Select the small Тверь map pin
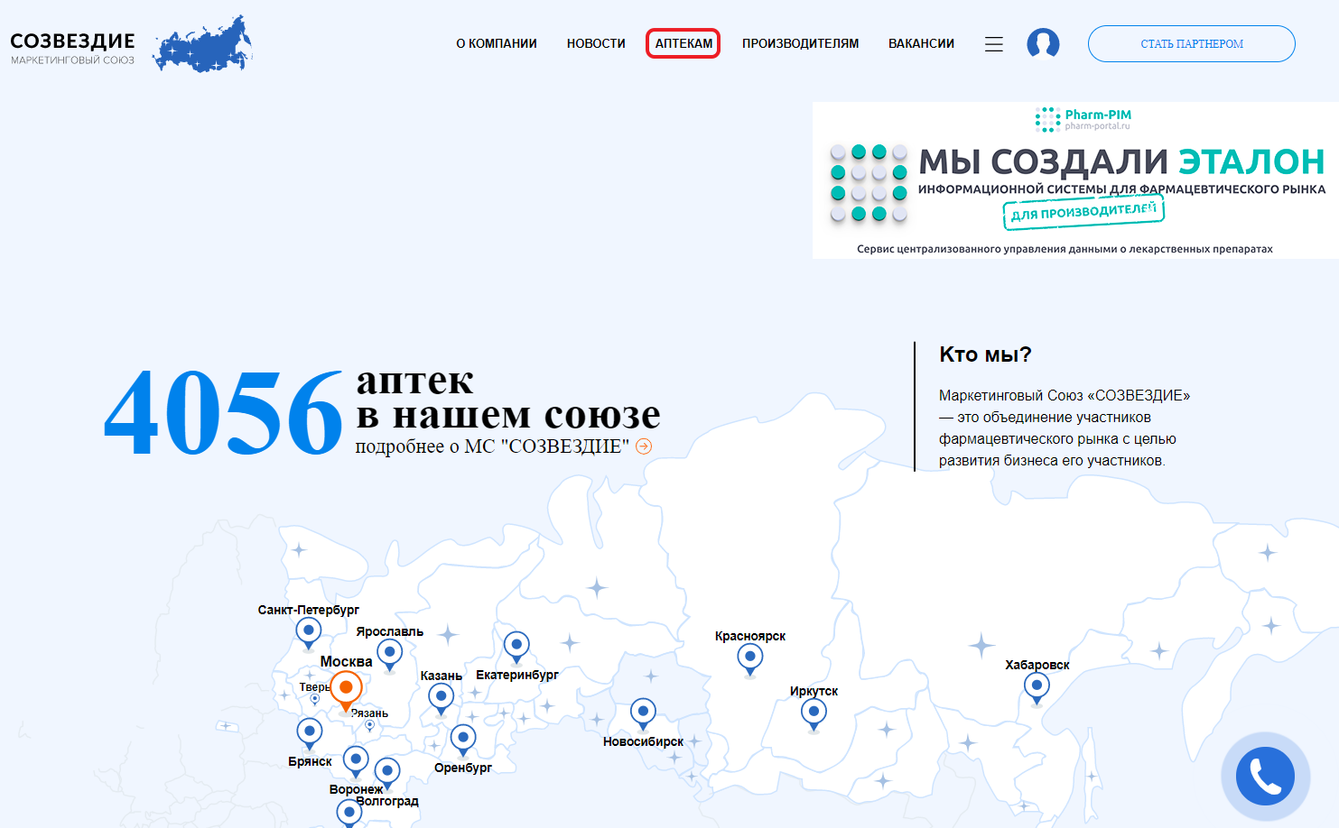The image size is (1339, 828). click(x=315, y=699)
